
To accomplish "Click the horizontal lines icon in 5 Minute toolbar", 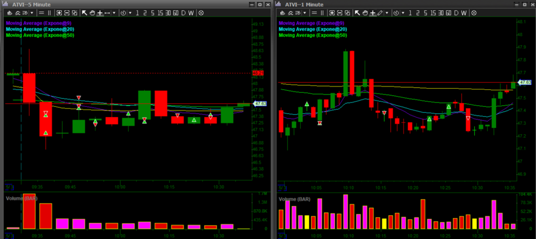I will [41, 12].
